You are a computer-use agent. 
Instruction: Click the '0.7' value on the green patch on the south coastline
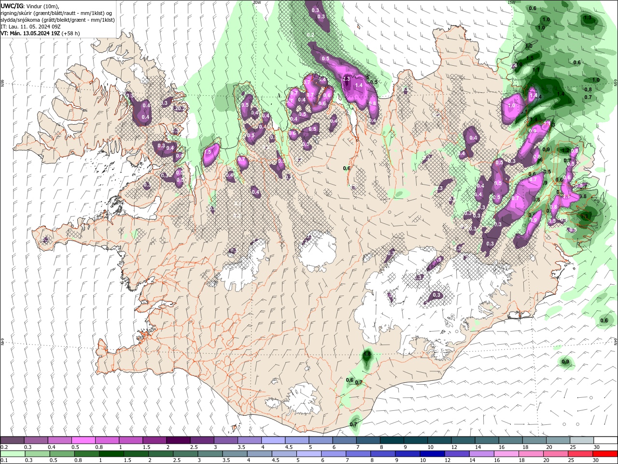(353, 424)
